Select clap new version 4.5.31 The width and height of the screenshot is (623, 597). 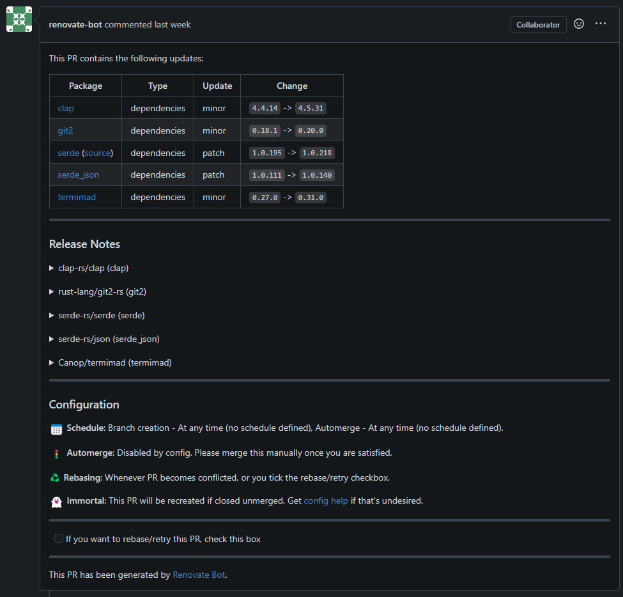point(311,108)
